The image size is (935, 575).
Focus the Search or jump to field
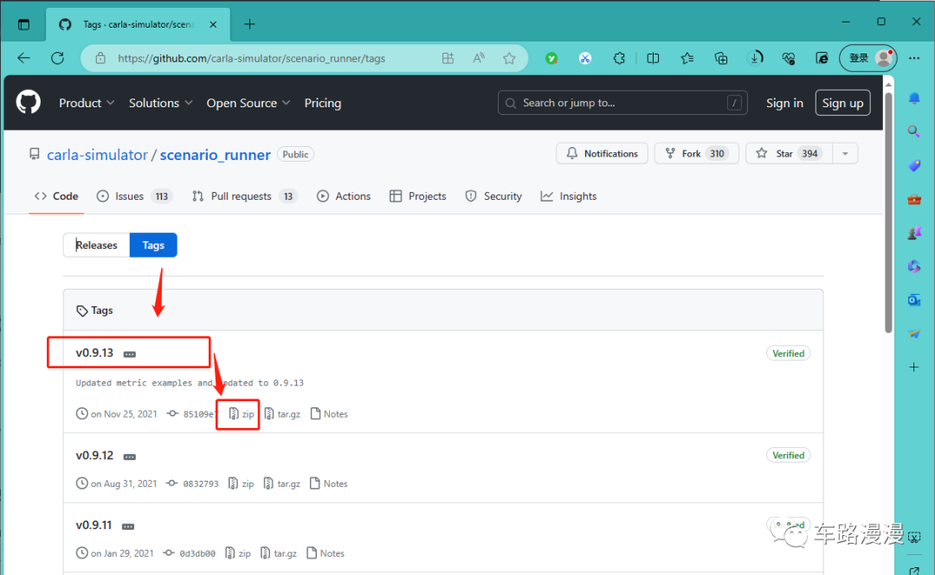[622, 103]
